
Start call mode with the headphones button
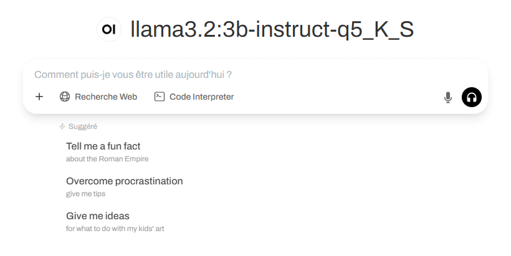click(472, 97)
